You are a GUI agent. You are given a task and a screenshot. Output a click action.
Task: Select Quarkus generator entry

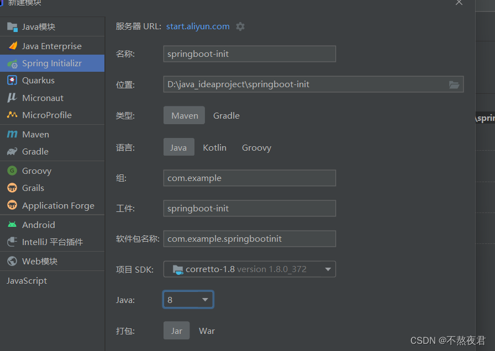point(52,81)
